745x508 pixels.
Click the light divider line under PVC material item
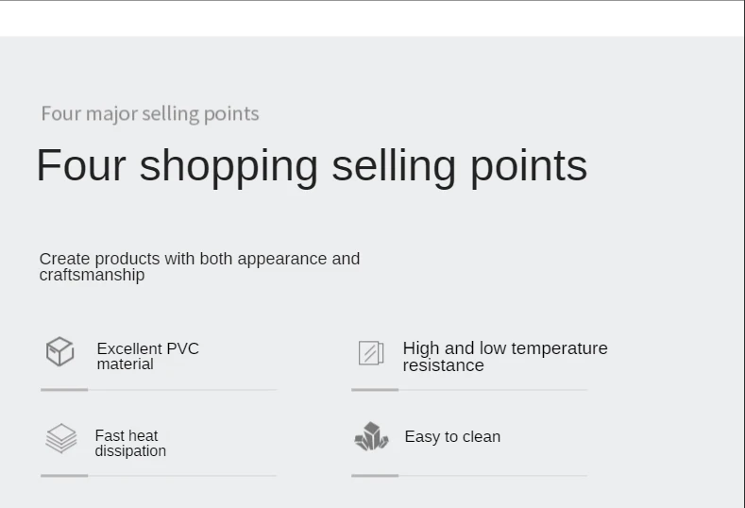pos(182,390)
